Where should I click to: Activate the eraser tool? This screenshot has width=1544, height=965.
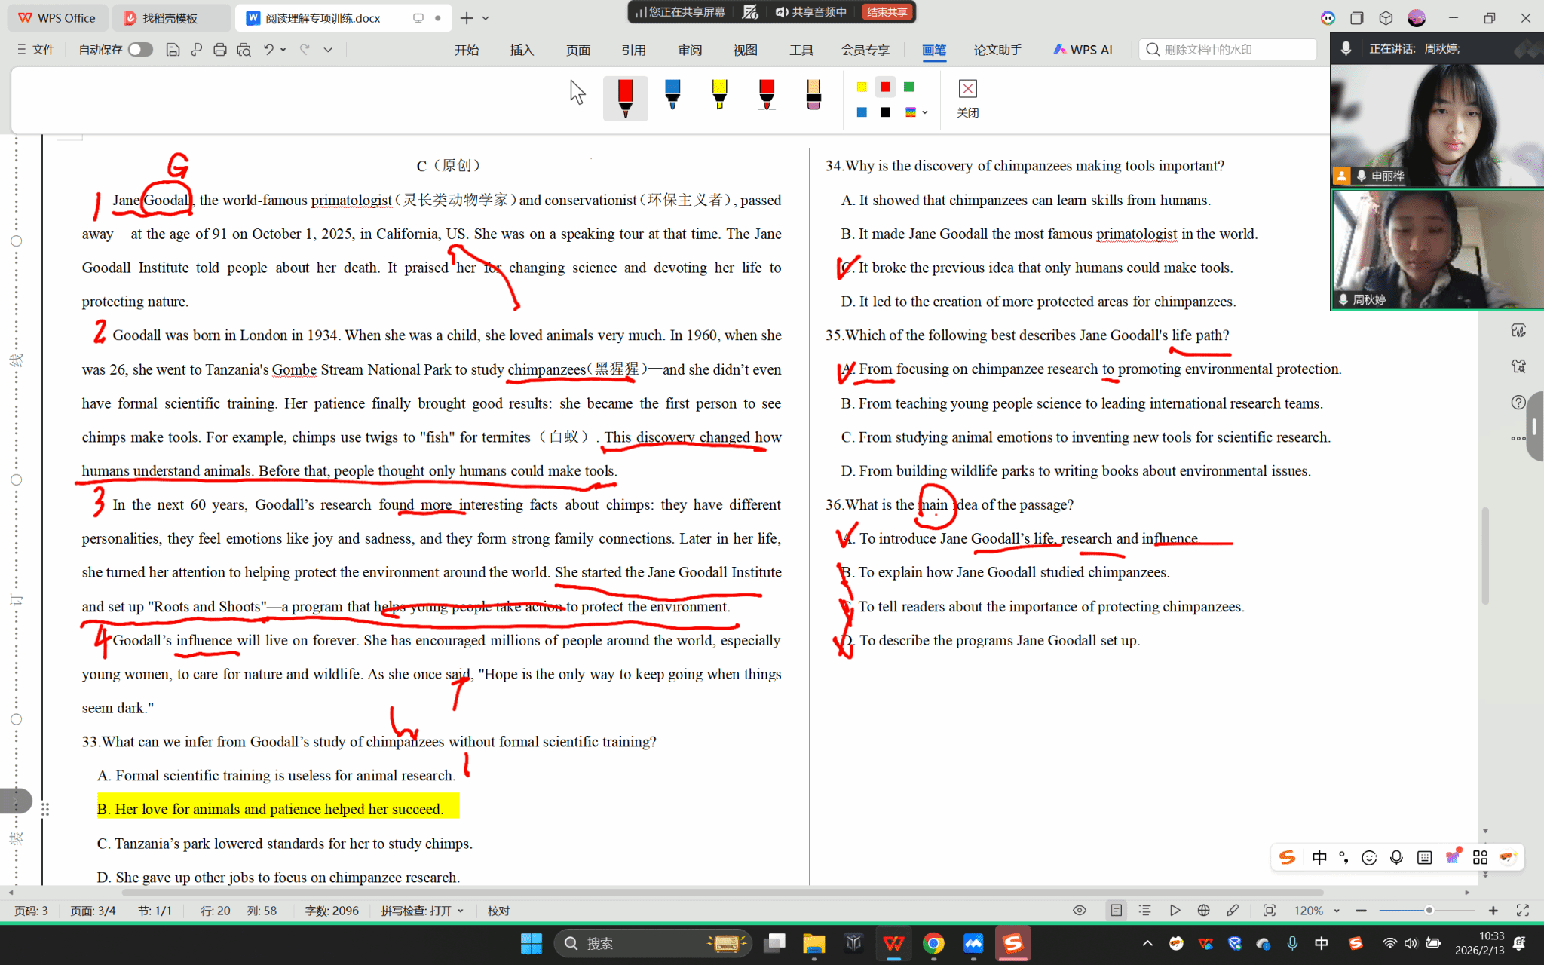pyautogui.click(x=813, y=94)
